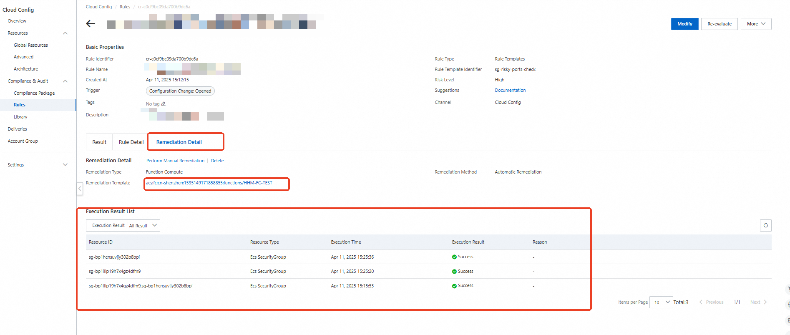Open Overview in the sidebar
The image size is (790, 335).
click(x=17, y=21)
